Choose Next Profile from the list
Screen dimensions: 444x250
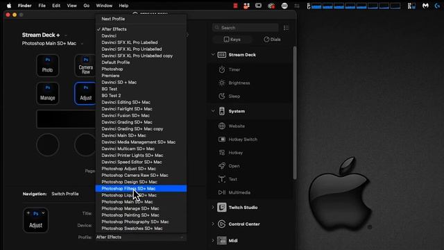tap(141, 19)
